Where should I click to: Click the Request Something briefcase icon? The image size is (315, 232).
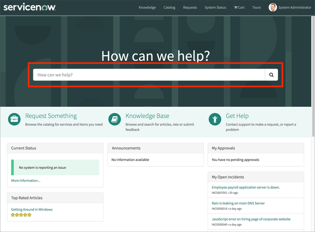(x=14, y=119)
